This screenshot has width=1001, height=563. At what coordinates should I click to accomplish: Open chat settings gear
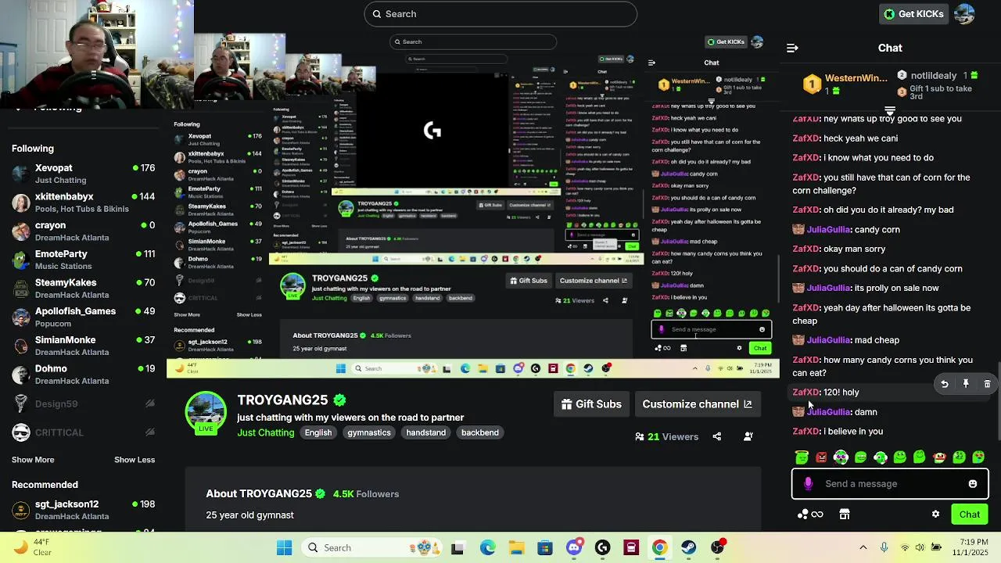coord(935,515)
